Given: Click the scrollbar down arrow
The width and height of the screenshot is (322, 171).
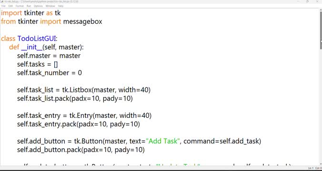Looking at the screenshot, I should [321, 164].
